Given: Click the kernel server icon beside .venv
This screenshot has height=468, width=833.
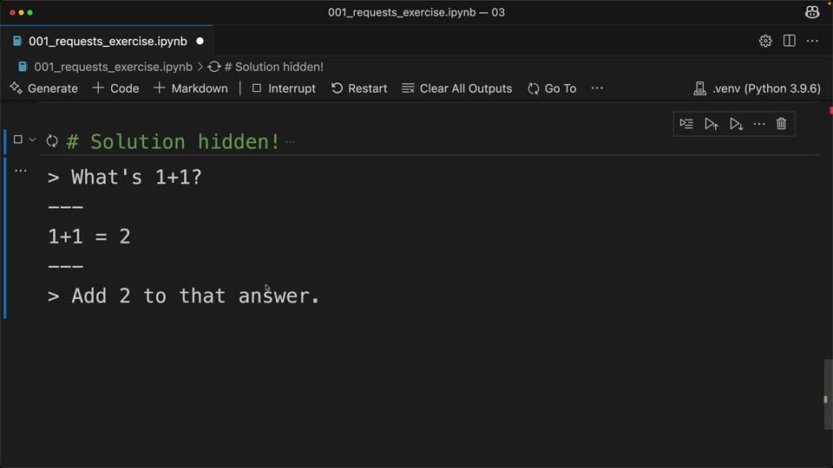Looking at the screenshot, I should [699, 88].
